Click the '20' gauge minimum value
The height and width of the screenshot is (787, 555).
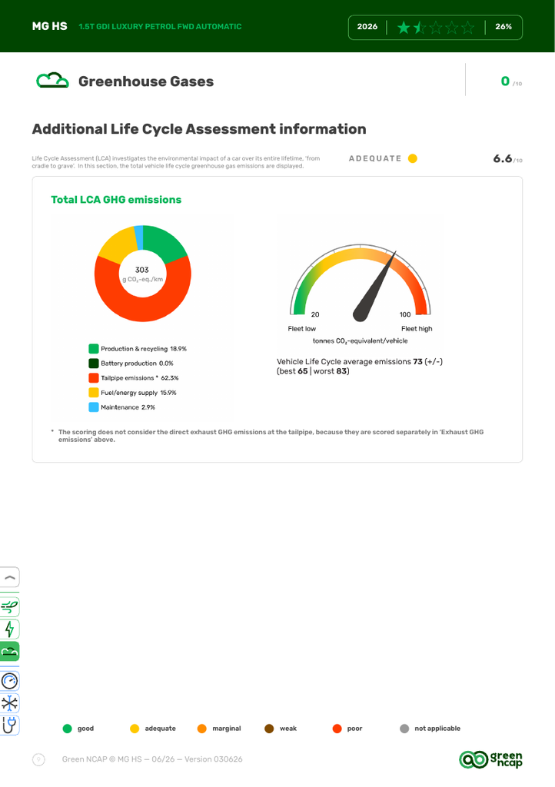[315, 314]
